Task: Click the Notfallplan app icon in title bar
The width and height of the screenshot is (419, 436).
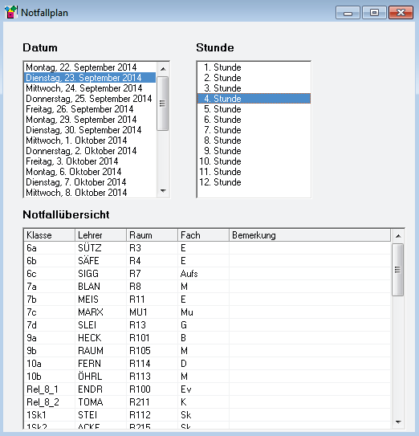Action: tap(11, 12)
